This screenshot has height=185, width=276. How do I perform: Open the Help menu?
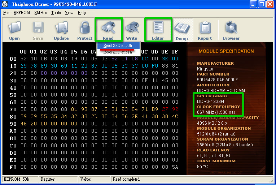tap(82, 13)
